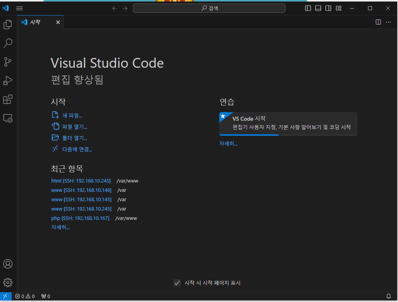Viewport: 398px width, 302px height.
Task: Open recent php [SSH: 192.168.10.167]
Action: 80,218
